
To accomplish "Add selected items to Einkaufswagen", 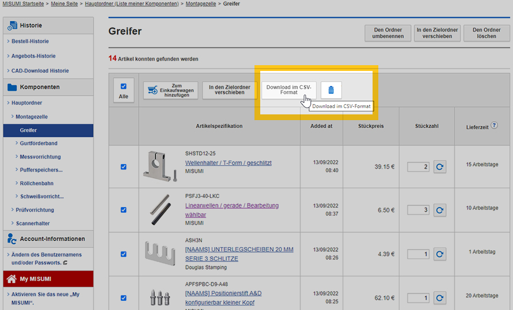I will coord(170,90).
